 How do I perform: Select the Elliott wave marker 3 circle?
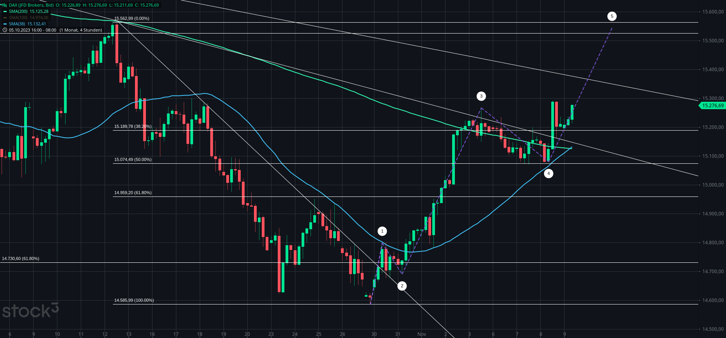(x=481, y=96)
